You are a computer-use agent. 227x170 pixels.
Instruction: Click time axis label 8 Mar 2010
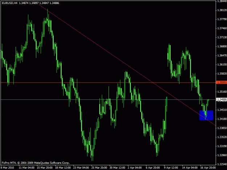[x=7, y=168]
